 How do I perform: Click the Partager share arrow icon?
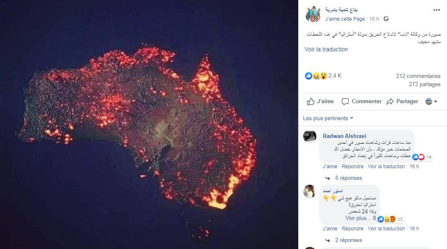(390, 102)
